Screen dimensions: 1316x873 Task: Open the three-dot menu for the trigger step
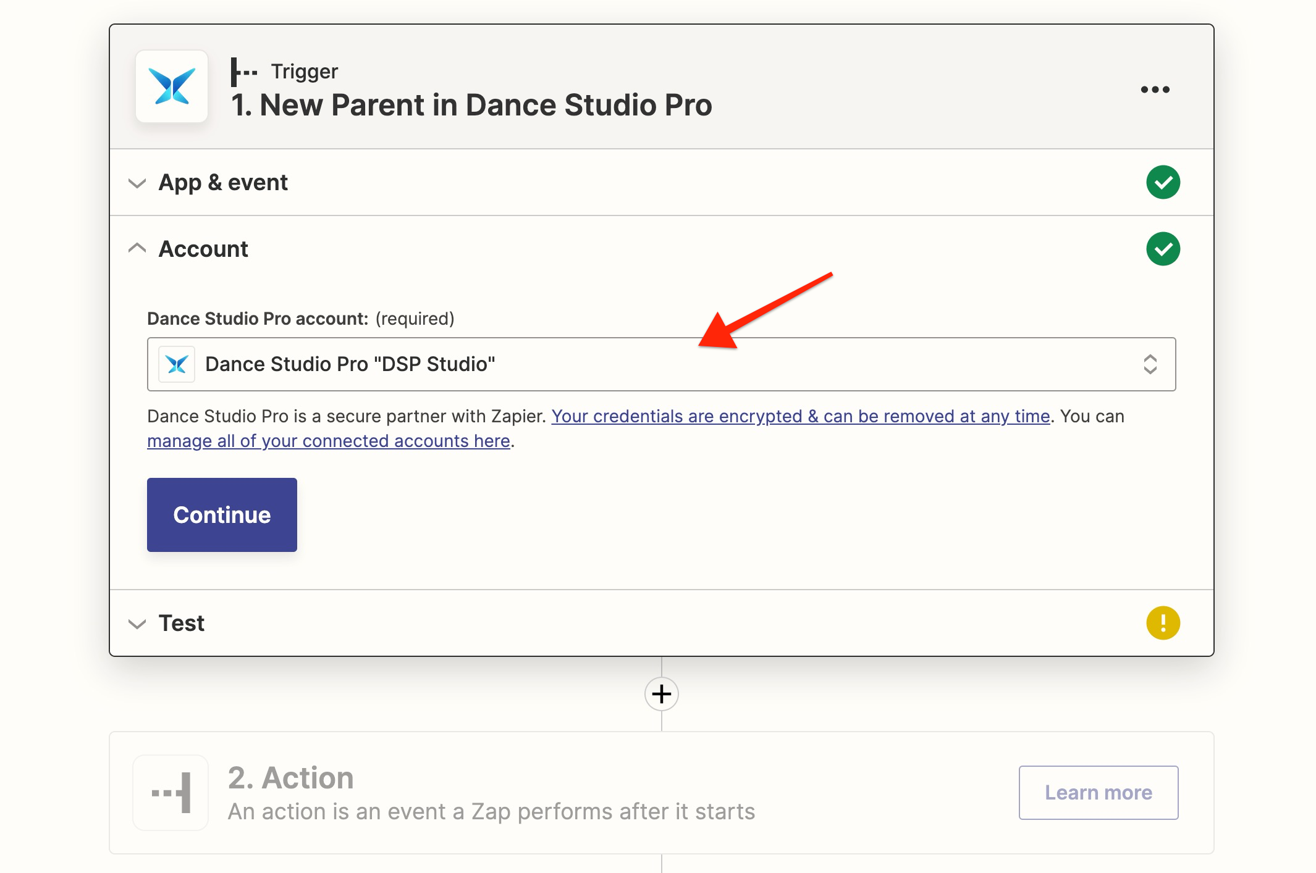pos(1155,90)
